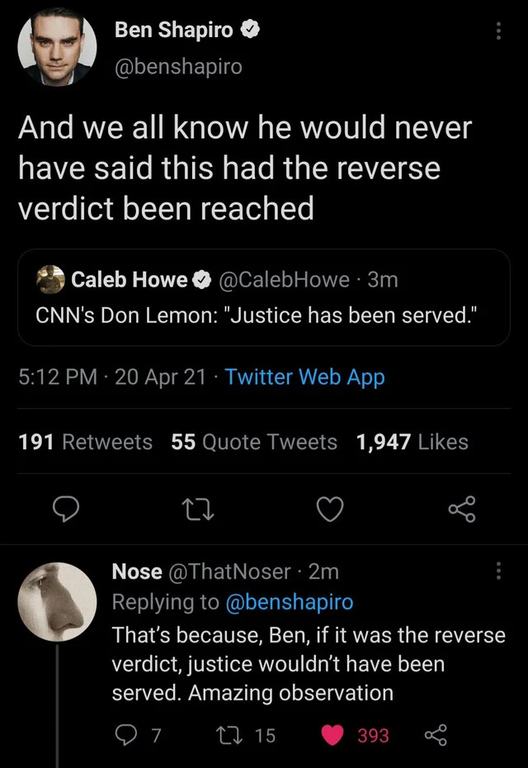Image resolution: width=528 pixels, height=768 pixels.
Task: Share the main tweet
Action: click(462, 511)
